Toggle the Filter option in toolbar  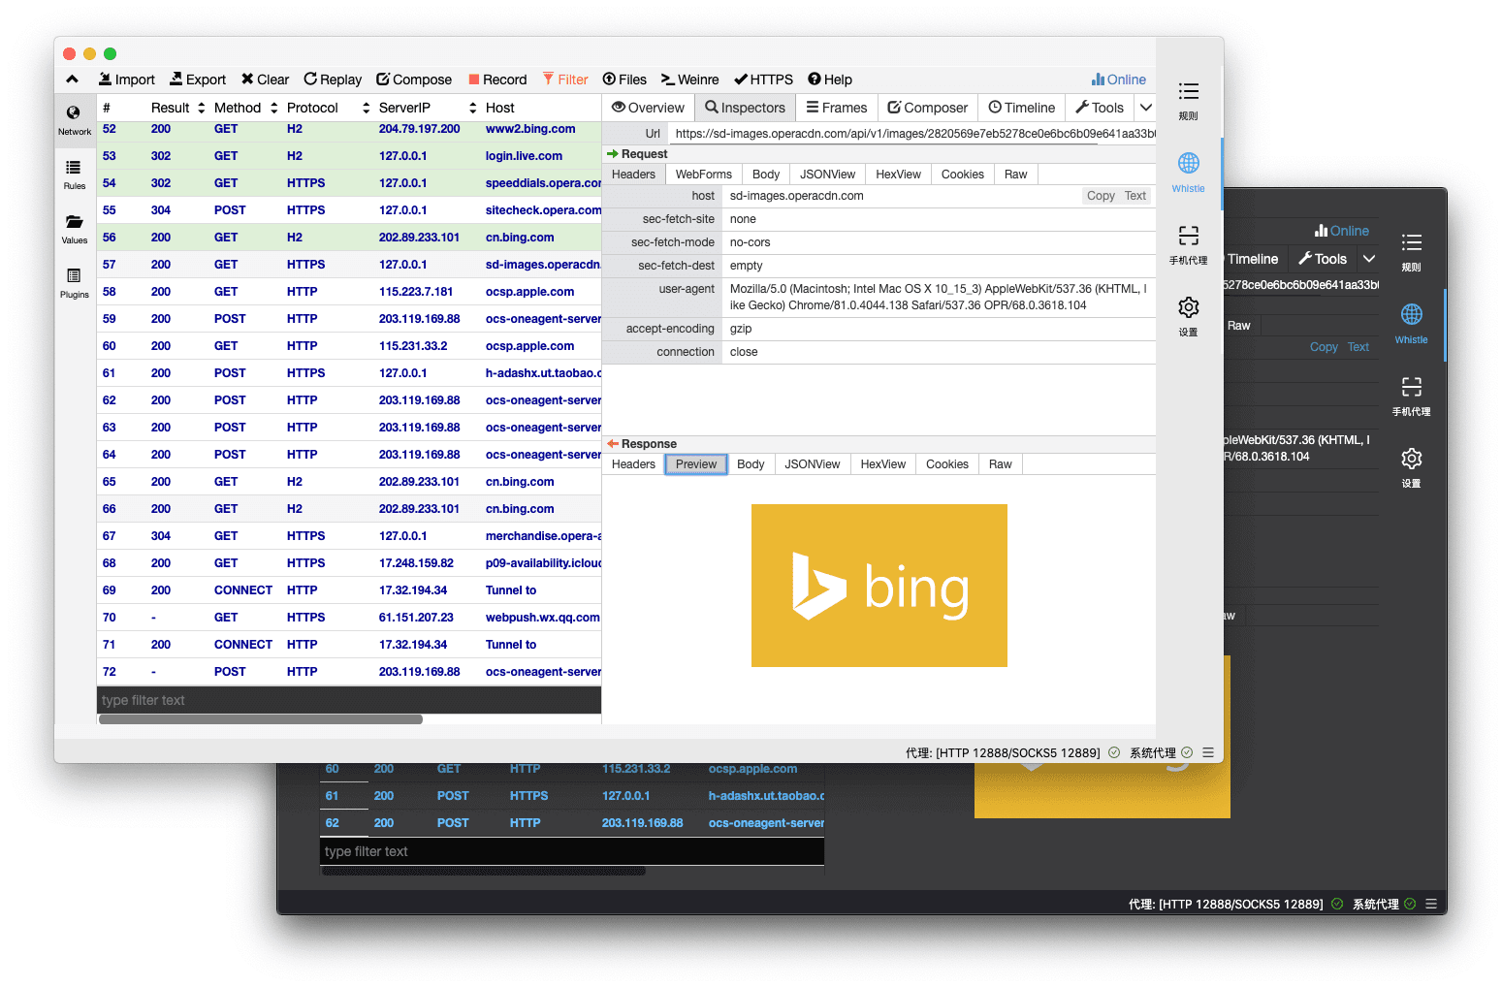565,80
